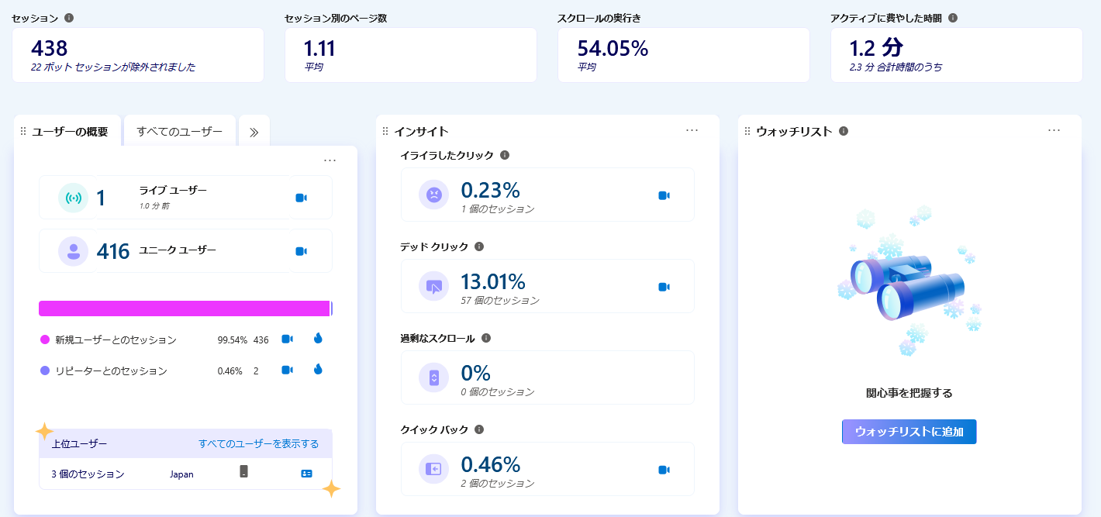Viewport: 1101px width, 517px height.
Task: Click the ウォッチリストに追加 button
Action: [909, 432]
